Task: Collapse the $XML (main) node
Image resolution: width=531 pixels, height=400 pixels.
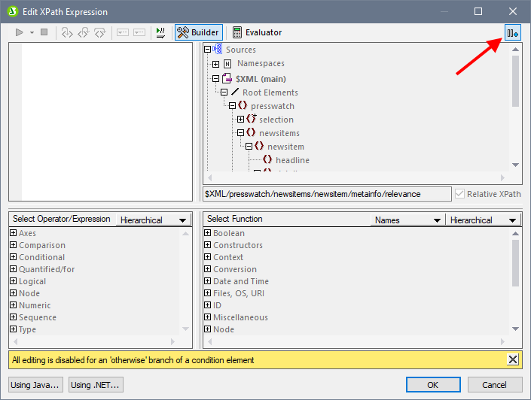Action: (x=215, y=79)
